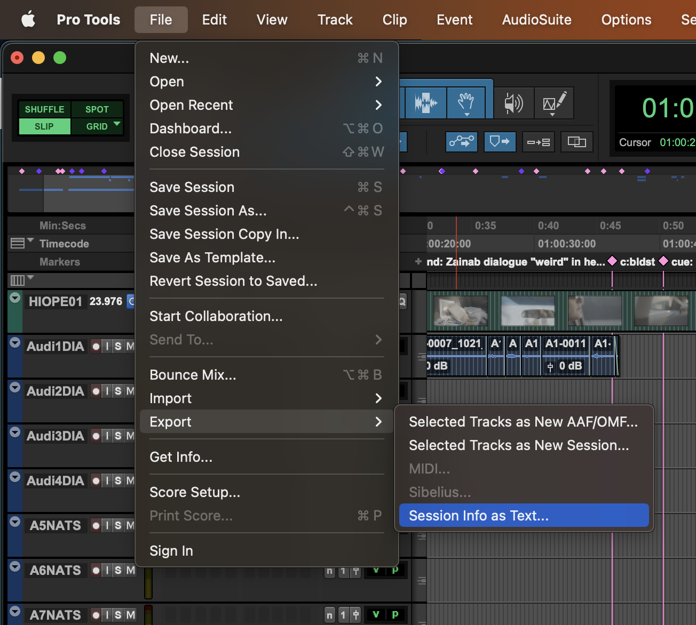The height and width of the screenshot is (625, 696).
Task: Choose Selected Tracks as New AAF/OMF
Action: click(524, 422)
